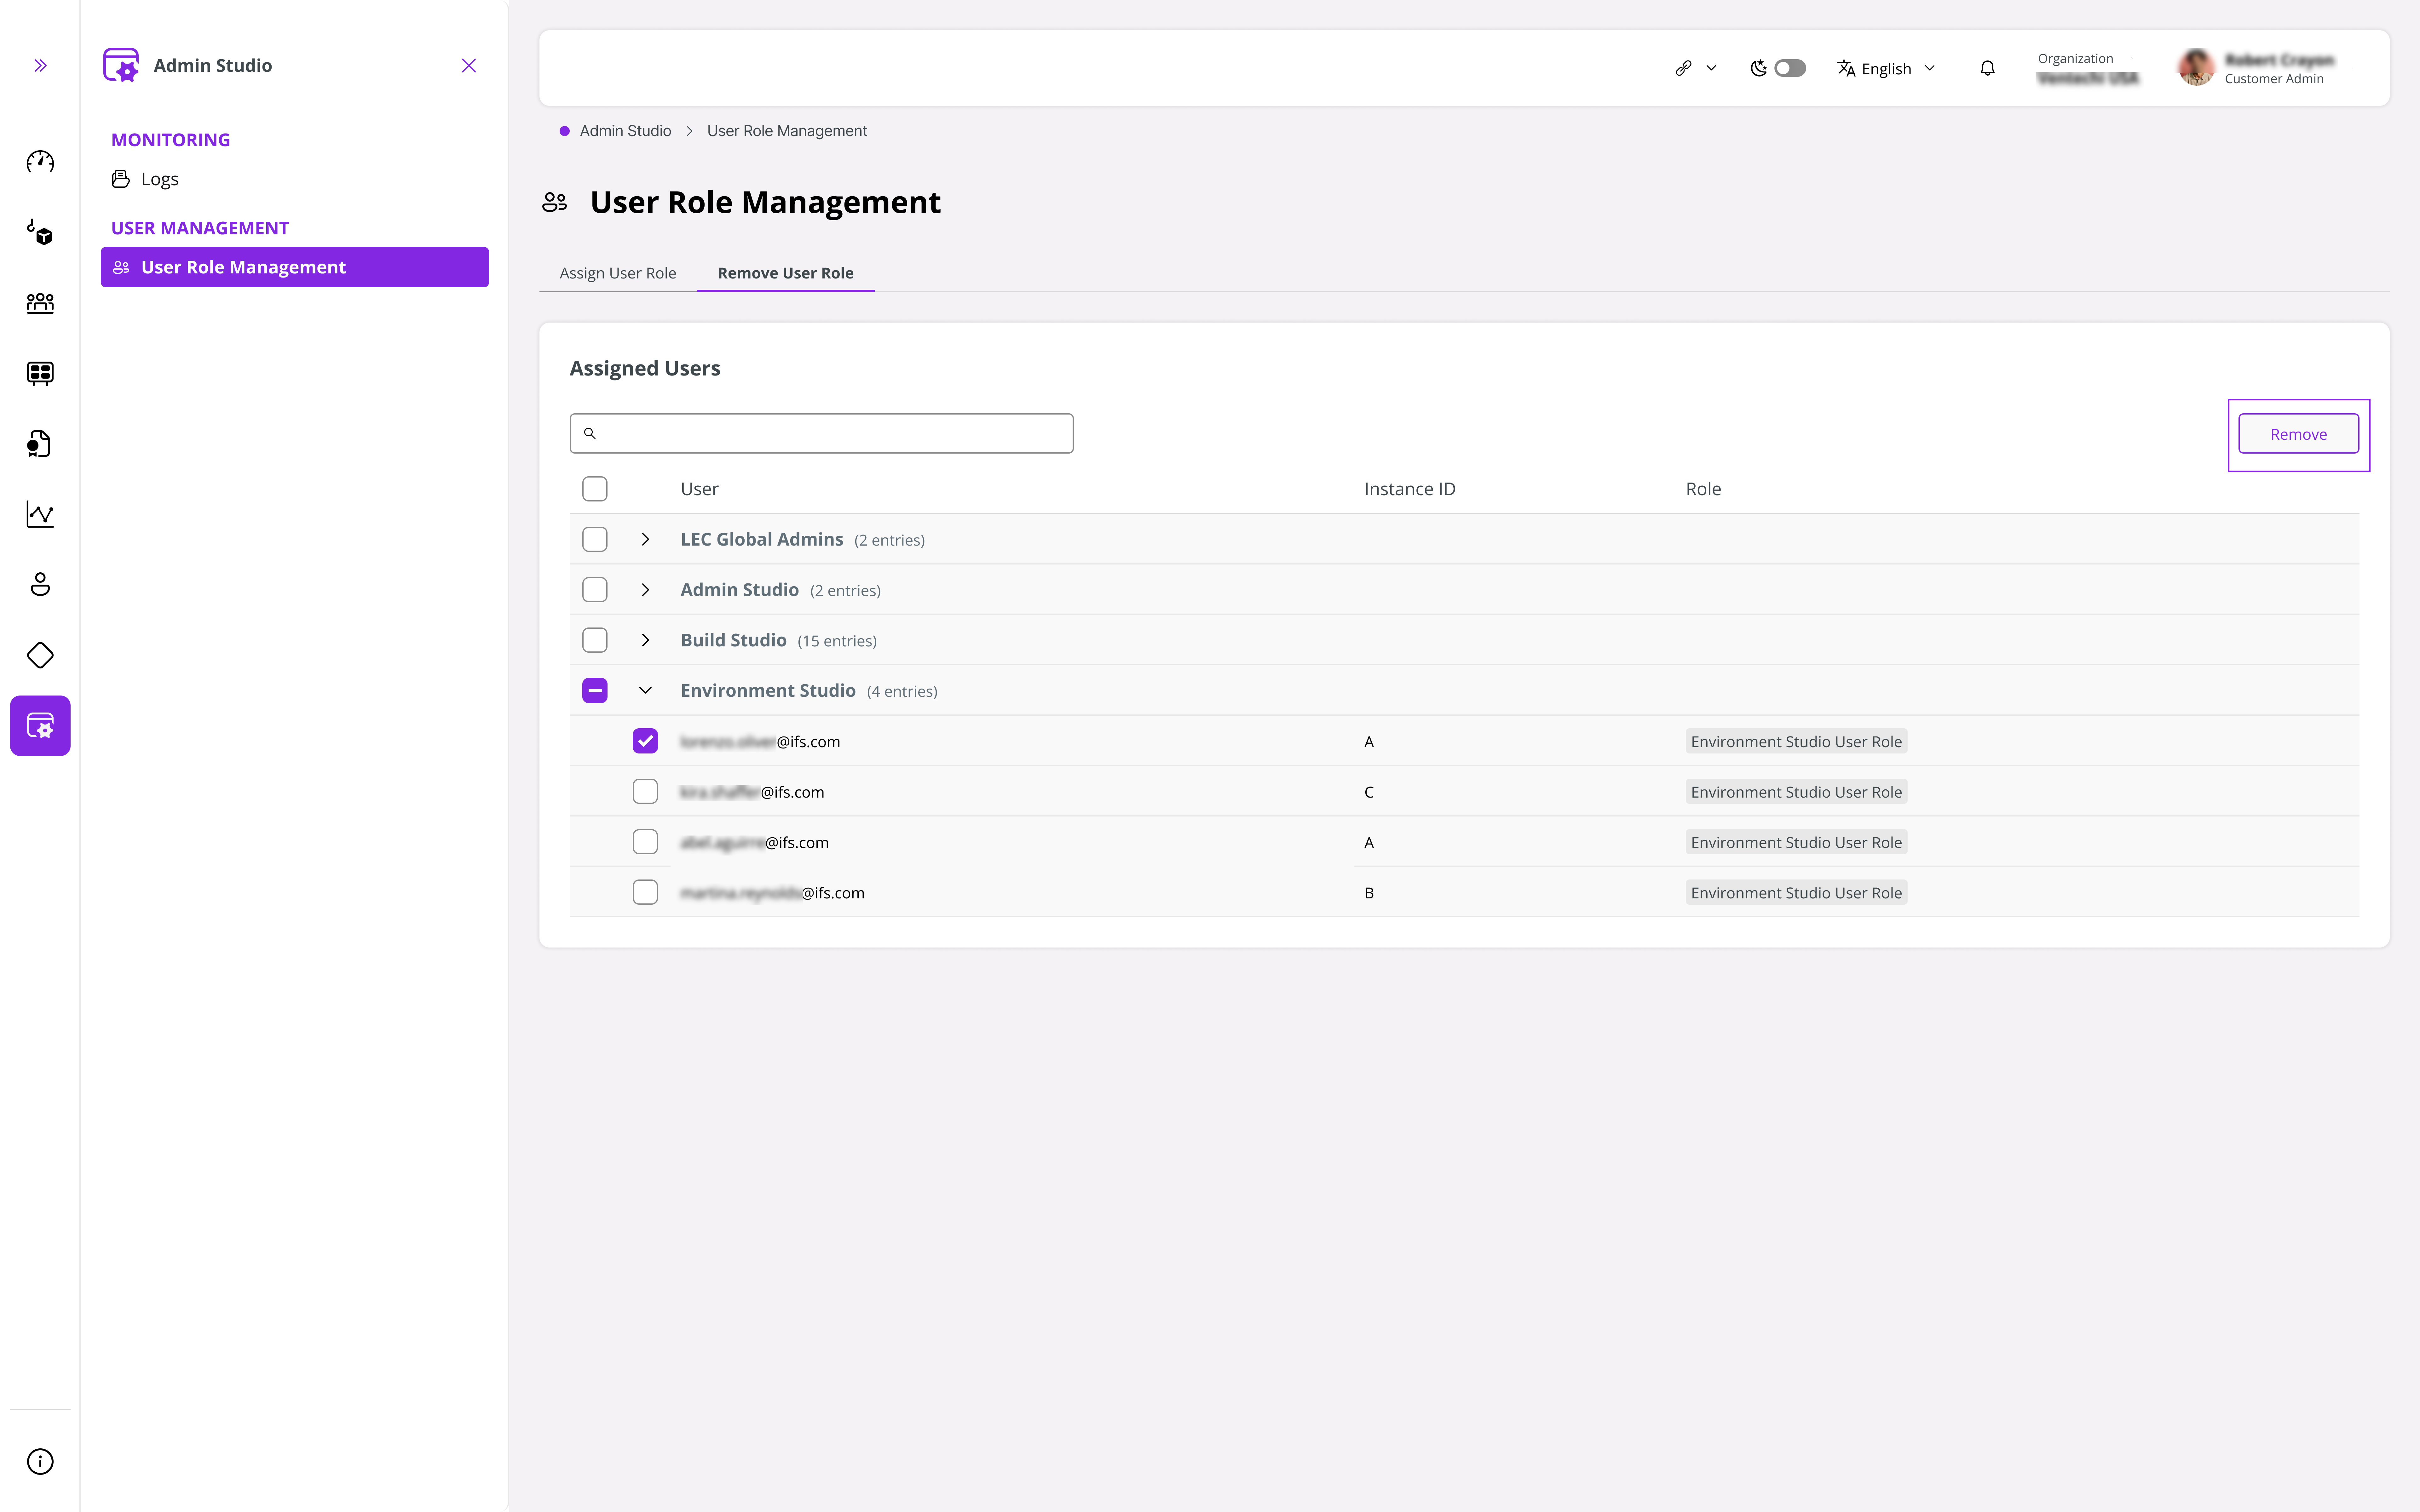2420x1512 pixels.
Task: Click the info icon at sidebar bottom
Action: (x=40, y=1461)
